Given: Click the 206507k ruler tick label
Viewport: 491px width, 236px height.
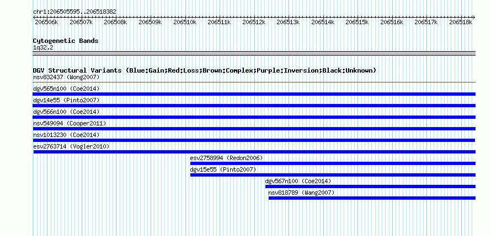Looking at the screenshot, I should coord(81,22).
